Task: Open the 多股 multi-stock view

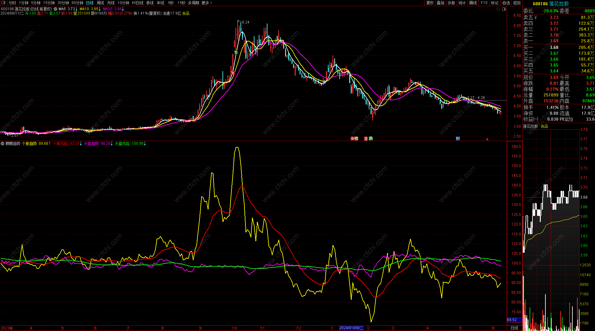Action: 452,3
